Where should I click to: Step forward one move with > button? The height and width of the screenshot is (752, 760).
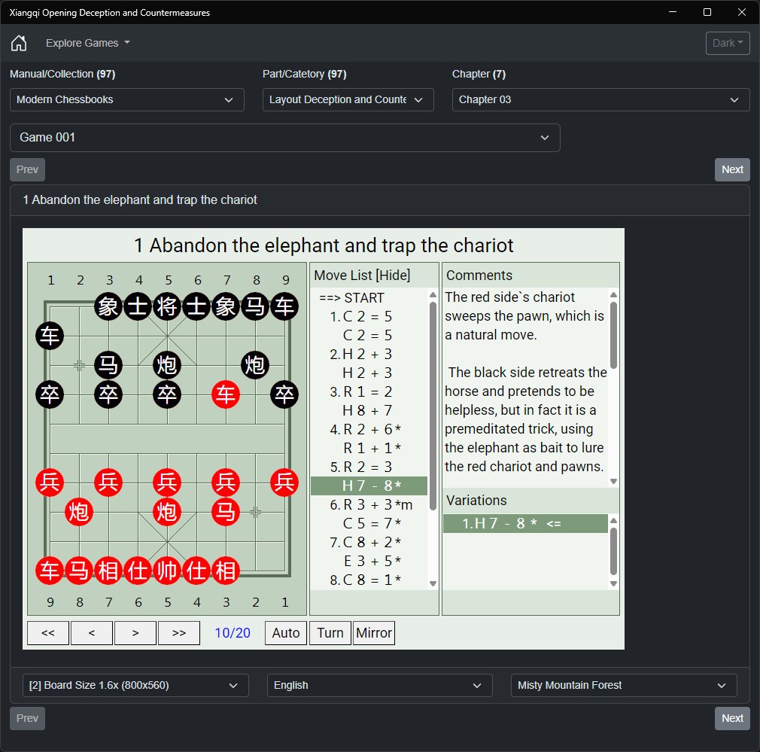(x=135, y=633)
